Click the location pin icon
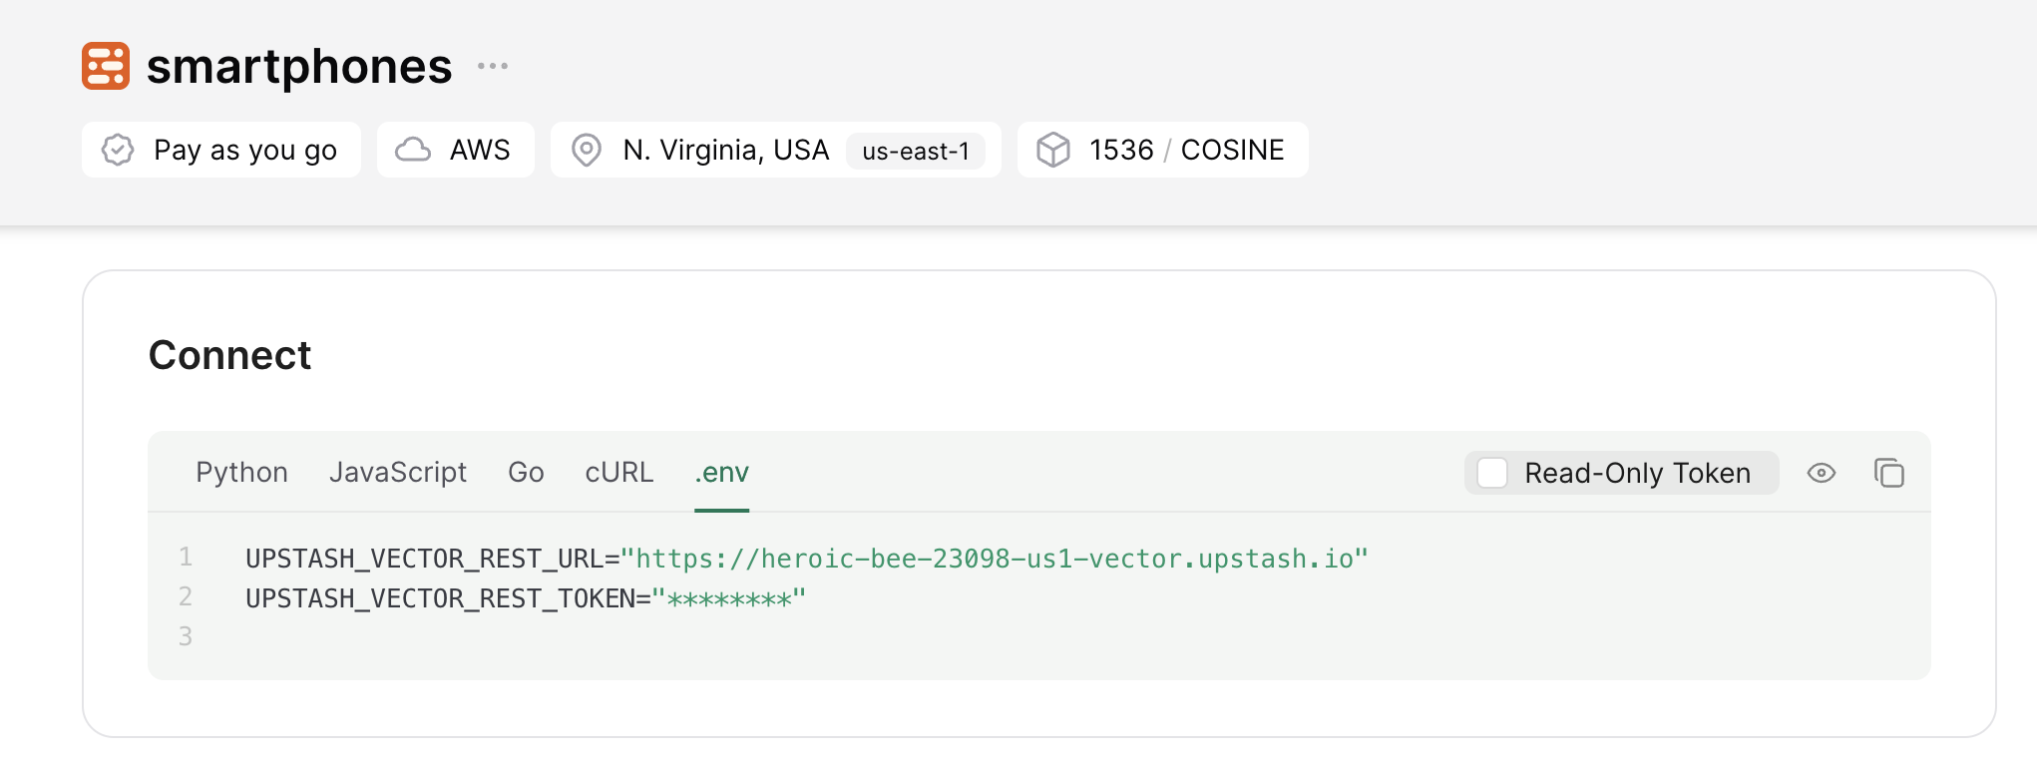2037x766 pixels. point(587,150)
